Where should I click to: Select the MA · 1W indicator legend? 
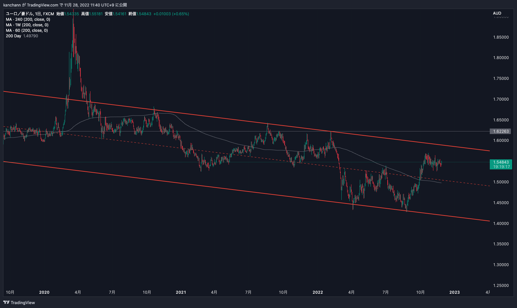click(x=27, y=25)
